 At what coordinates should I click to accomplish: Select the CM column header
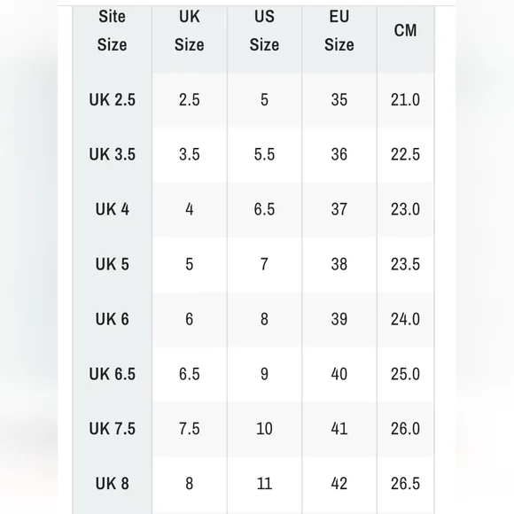[406, 30]
